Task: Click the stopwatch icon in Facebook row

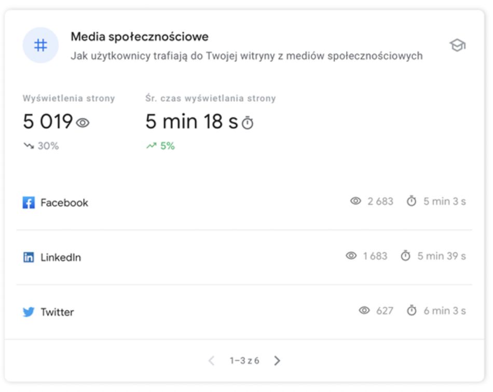Action: point(412,201)
